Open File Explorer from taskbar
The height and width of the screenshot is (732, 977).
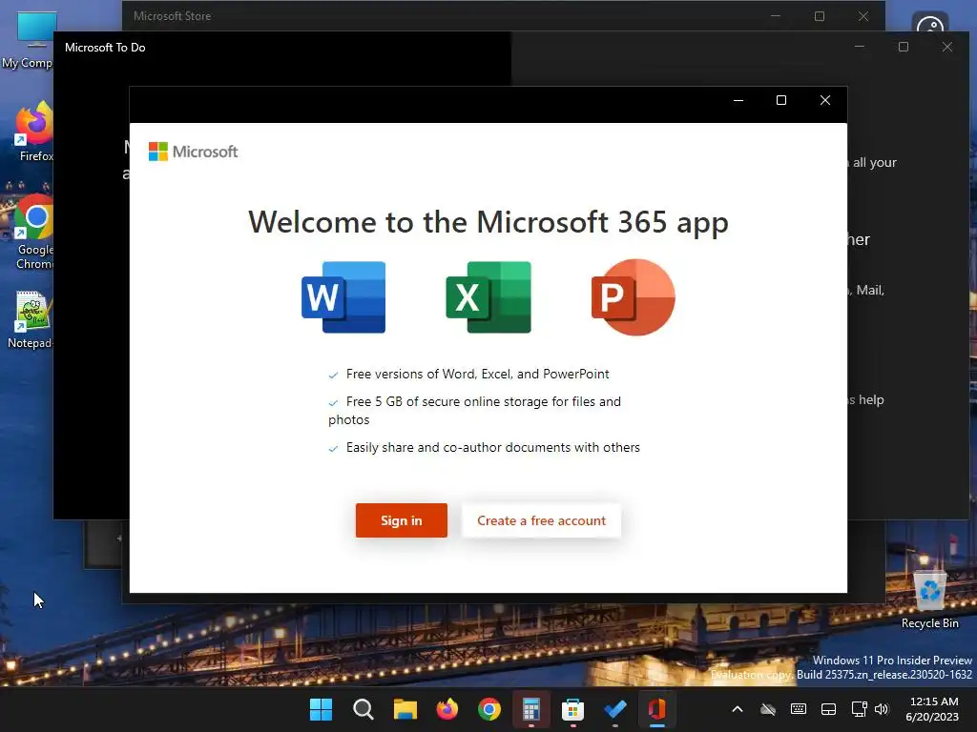[x=405, y=709]
